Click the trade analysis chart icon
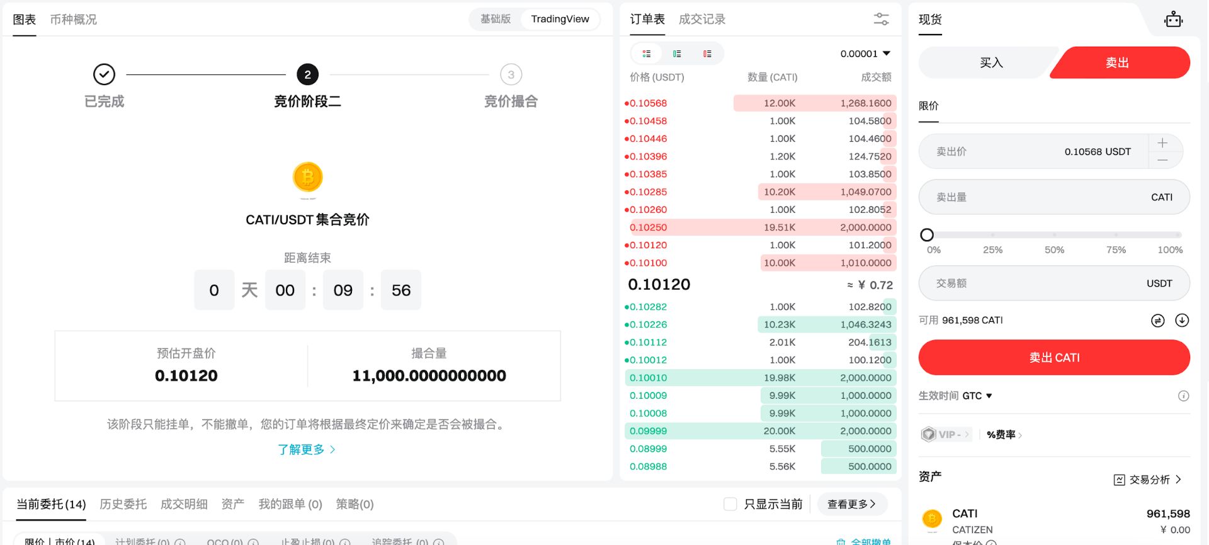This screenshot has width=1209, height=545. click(x=1119, y=480)
